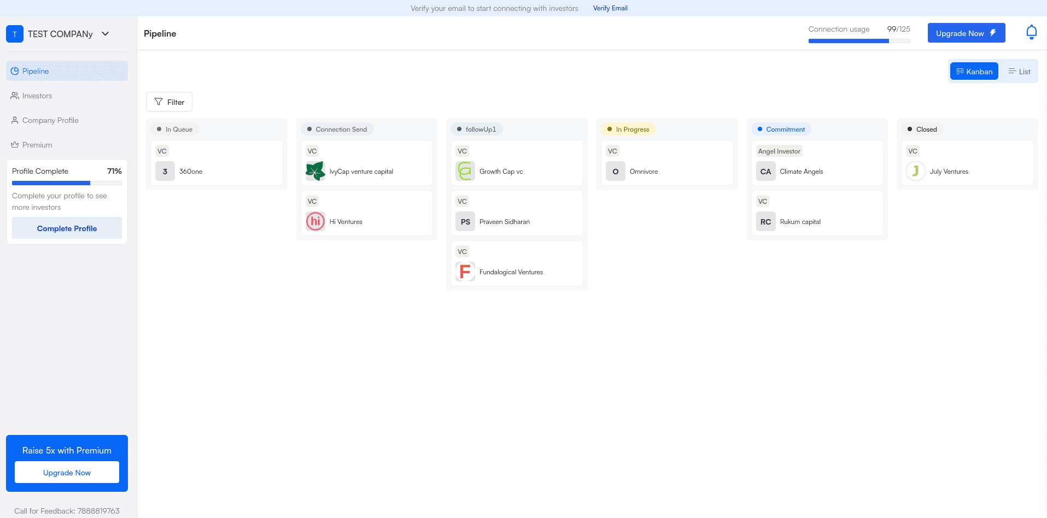This screenshot has width=1047, height=518.
Task: Click the Climate Angels CA avatar
Action: coord(765,171)
